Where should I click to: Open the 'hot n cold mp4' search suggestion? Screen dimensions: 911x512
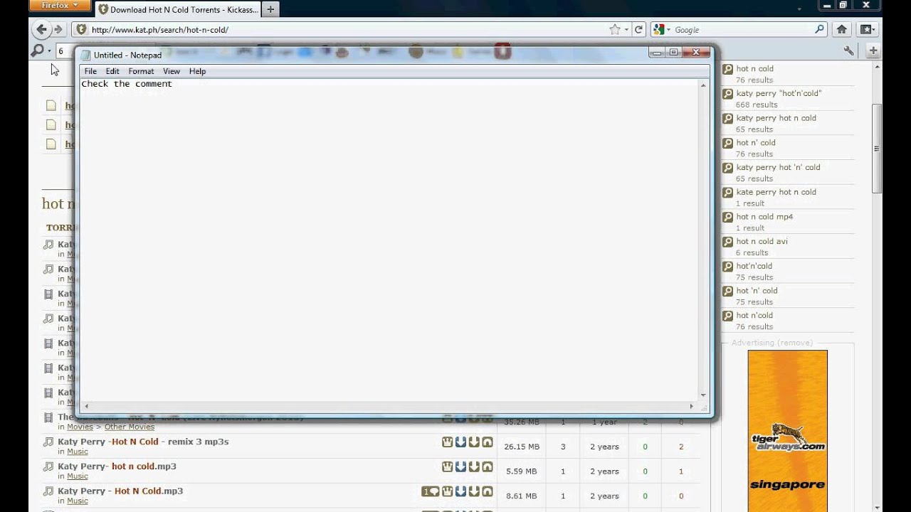pyautogui.click(x=764, y=217)
